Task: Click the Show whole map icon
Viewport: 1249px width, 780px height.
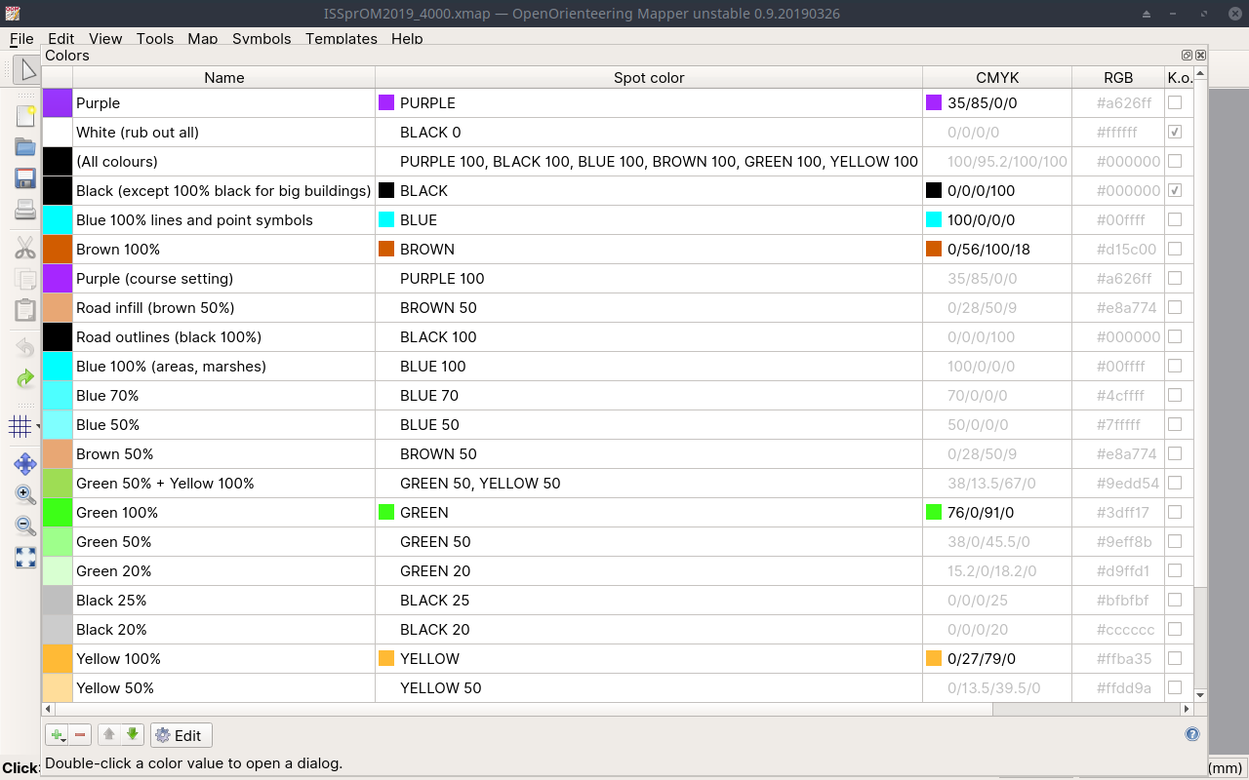Action: point(25,557)
